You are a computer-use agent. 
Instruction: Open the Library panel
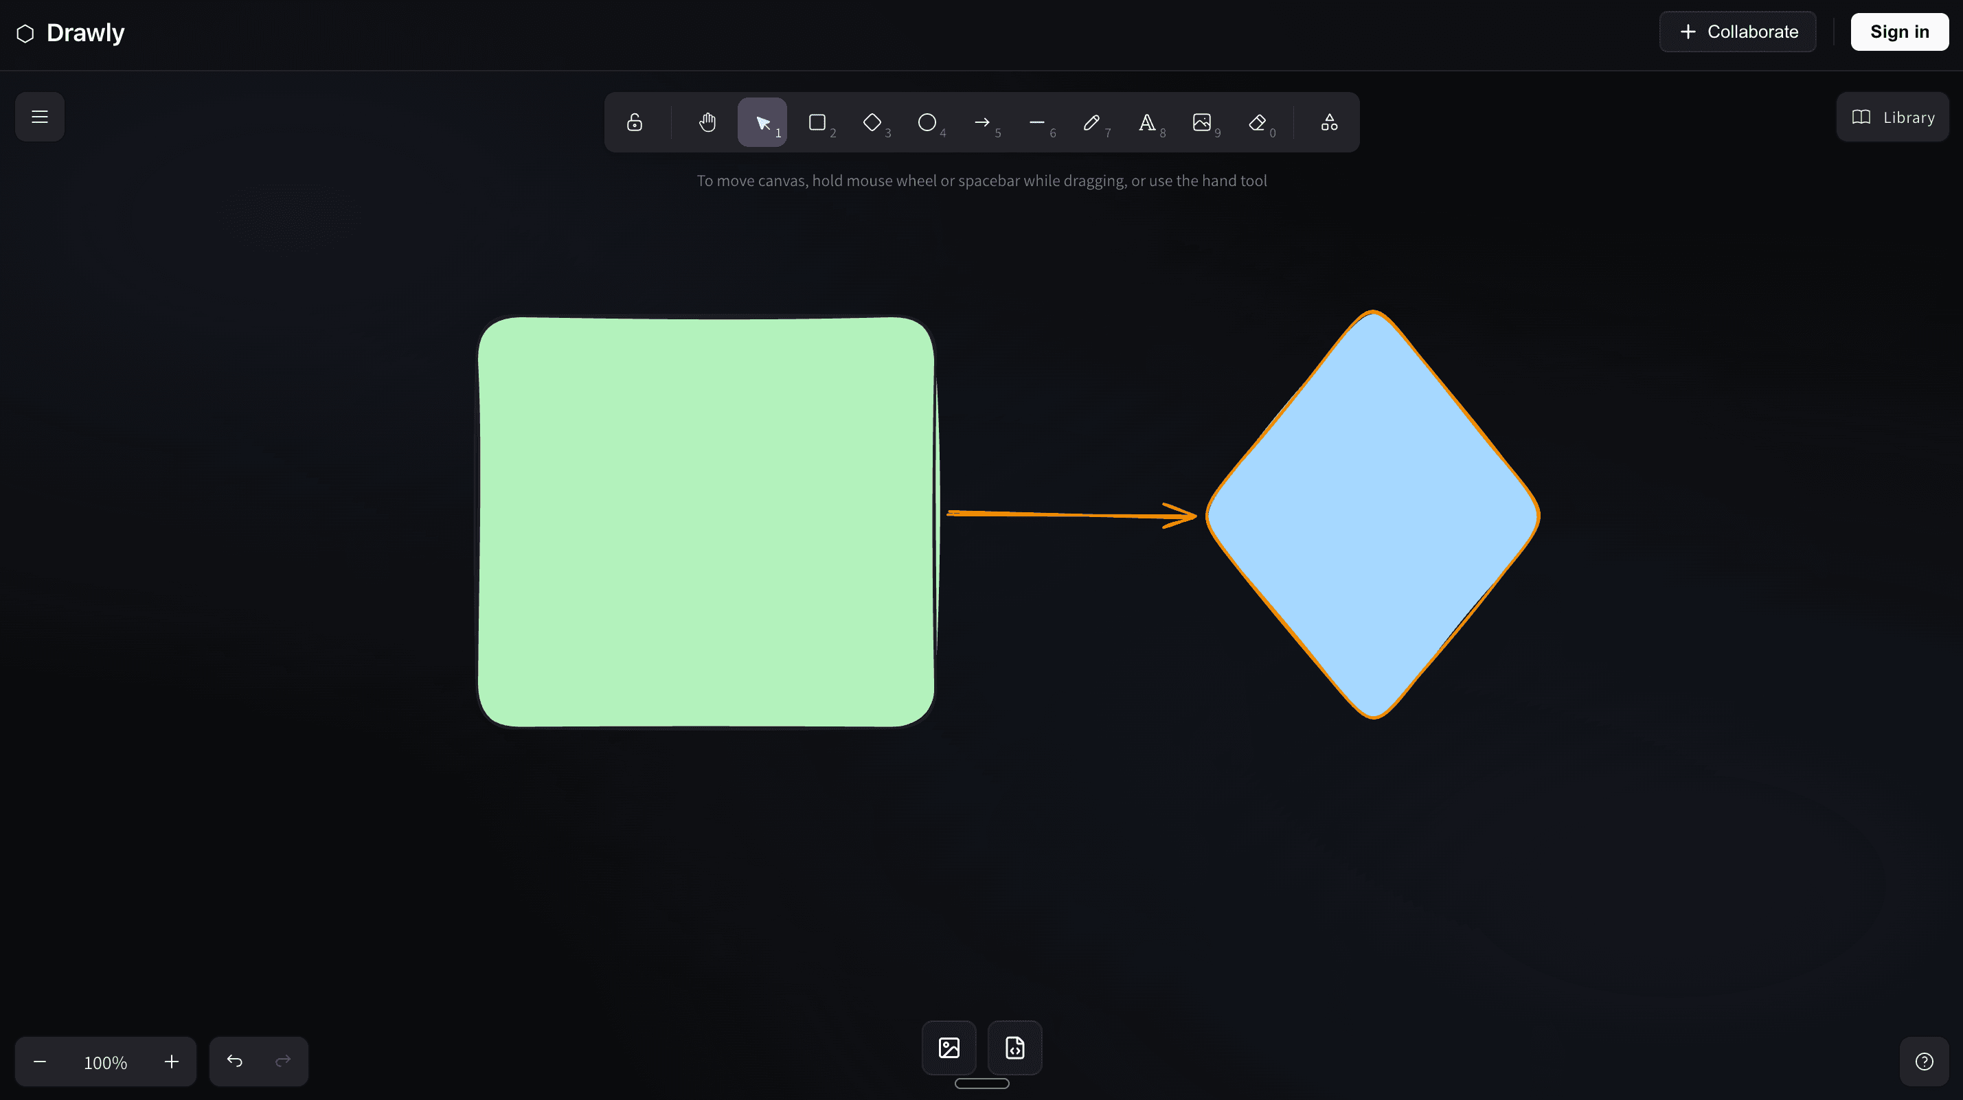1892,117
